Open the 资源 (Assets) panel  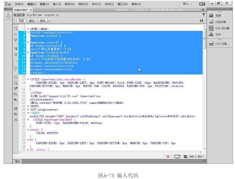coord(218,16)
